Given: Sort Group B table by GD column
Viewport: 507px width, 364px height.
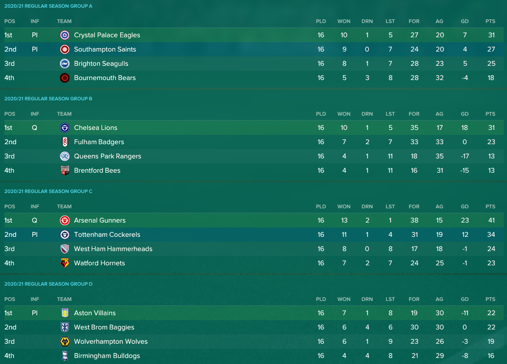Looking at the screenshot, I should 465,114.
